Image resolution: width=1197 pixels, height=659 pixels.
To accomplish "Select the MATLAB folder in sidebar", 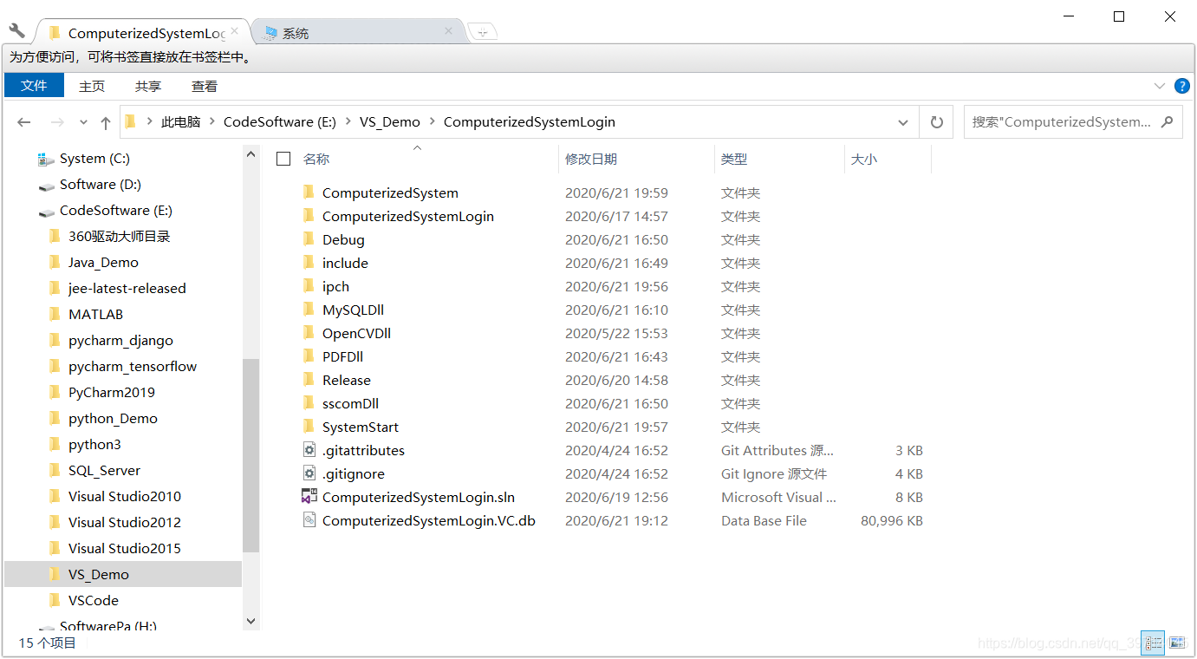I will [95, 315].
